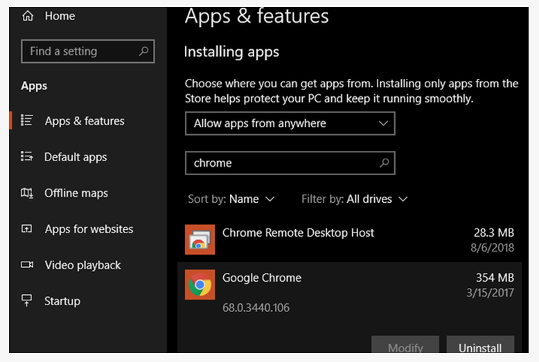Click the app search field containing chrome
This screenshot has height=362, width=539.
pos(290,163)
